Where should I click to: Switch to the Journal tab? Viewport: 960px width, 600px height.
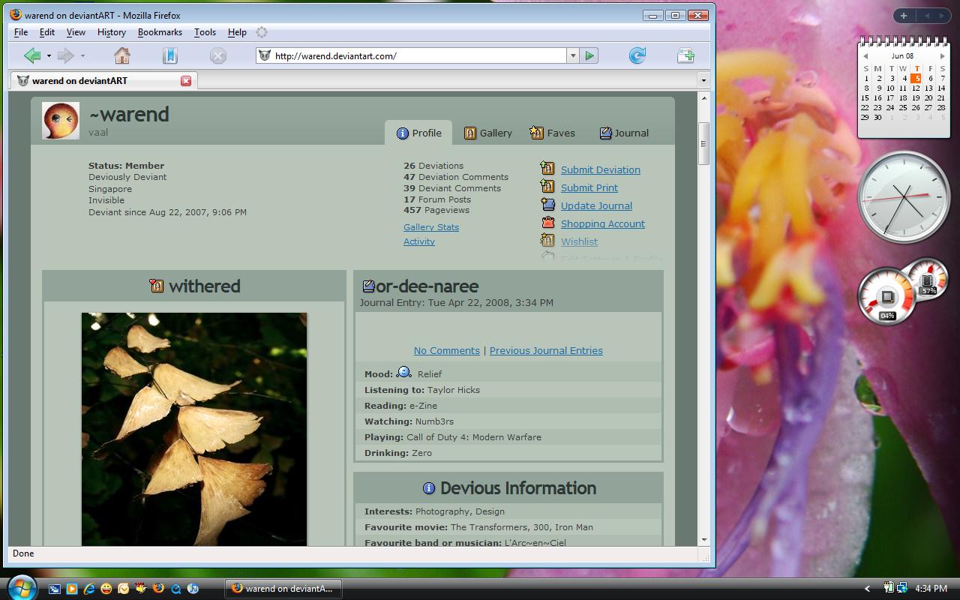(x=624, y=133)
